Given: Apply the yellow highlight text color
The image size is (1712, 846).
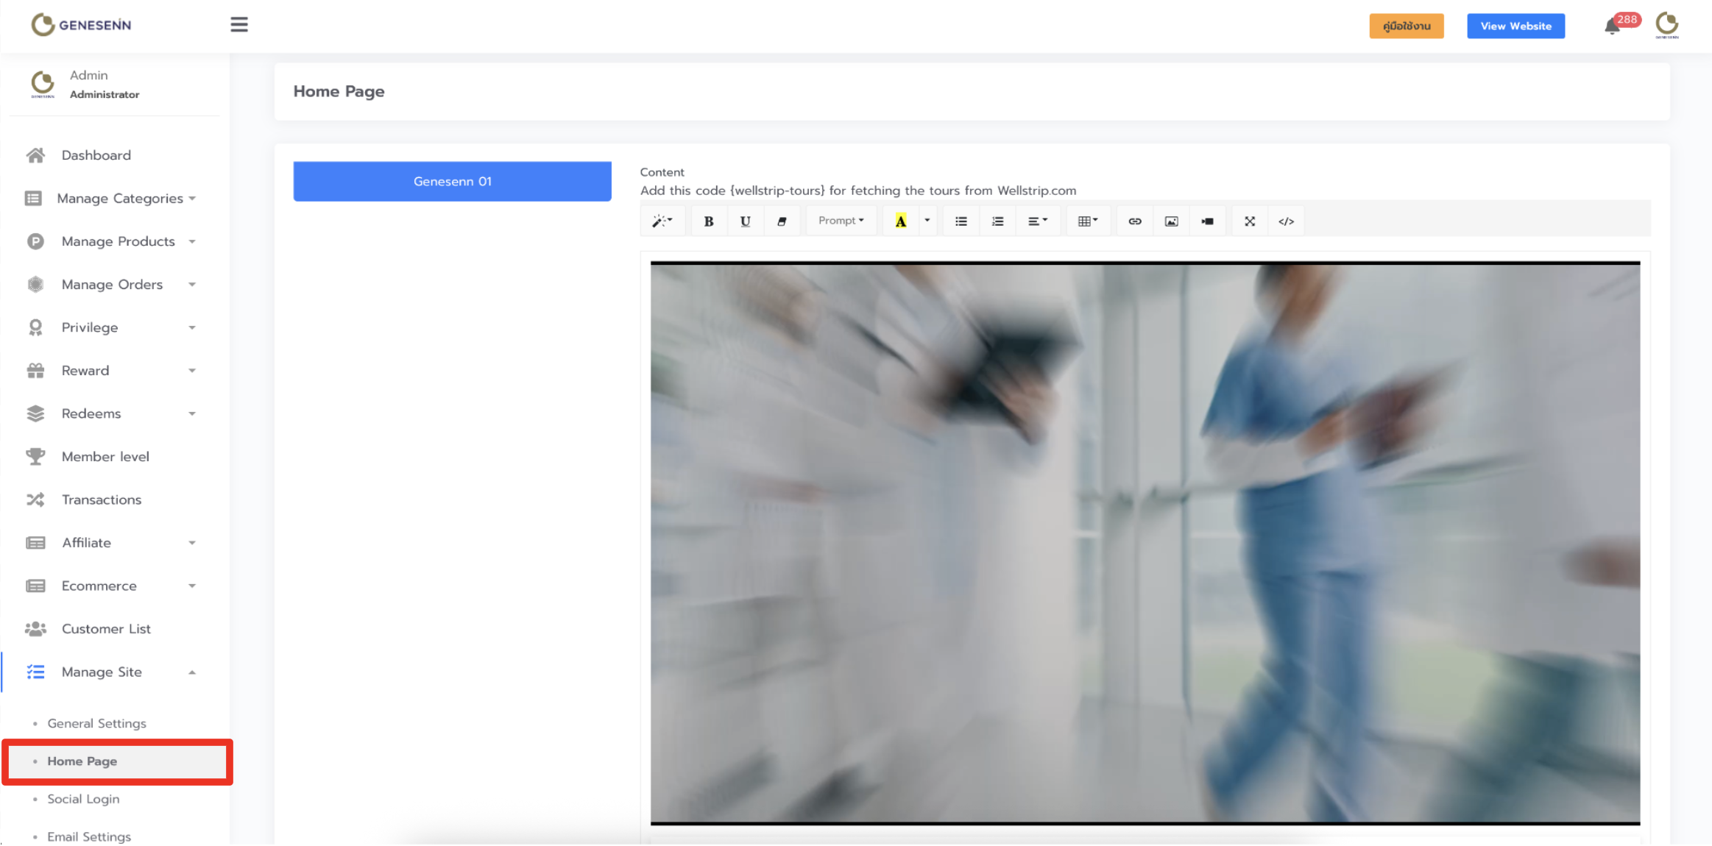Looking at the screenshot, I should [900, 221].
